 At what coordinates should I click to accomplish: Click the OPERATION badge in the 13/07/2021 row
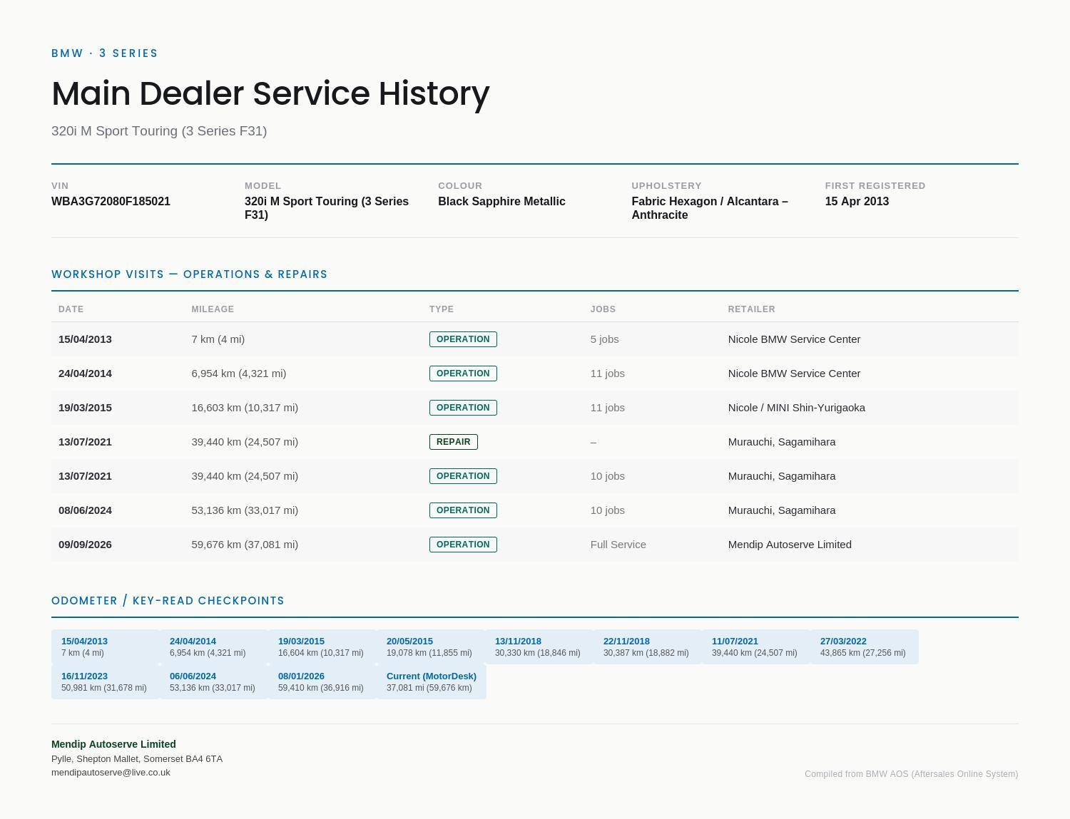(463, 476)
